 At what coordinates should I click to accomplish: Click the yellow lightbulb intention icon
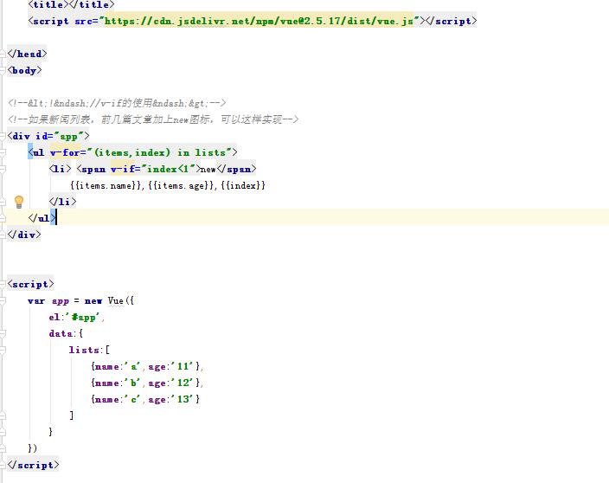(19, 202)
